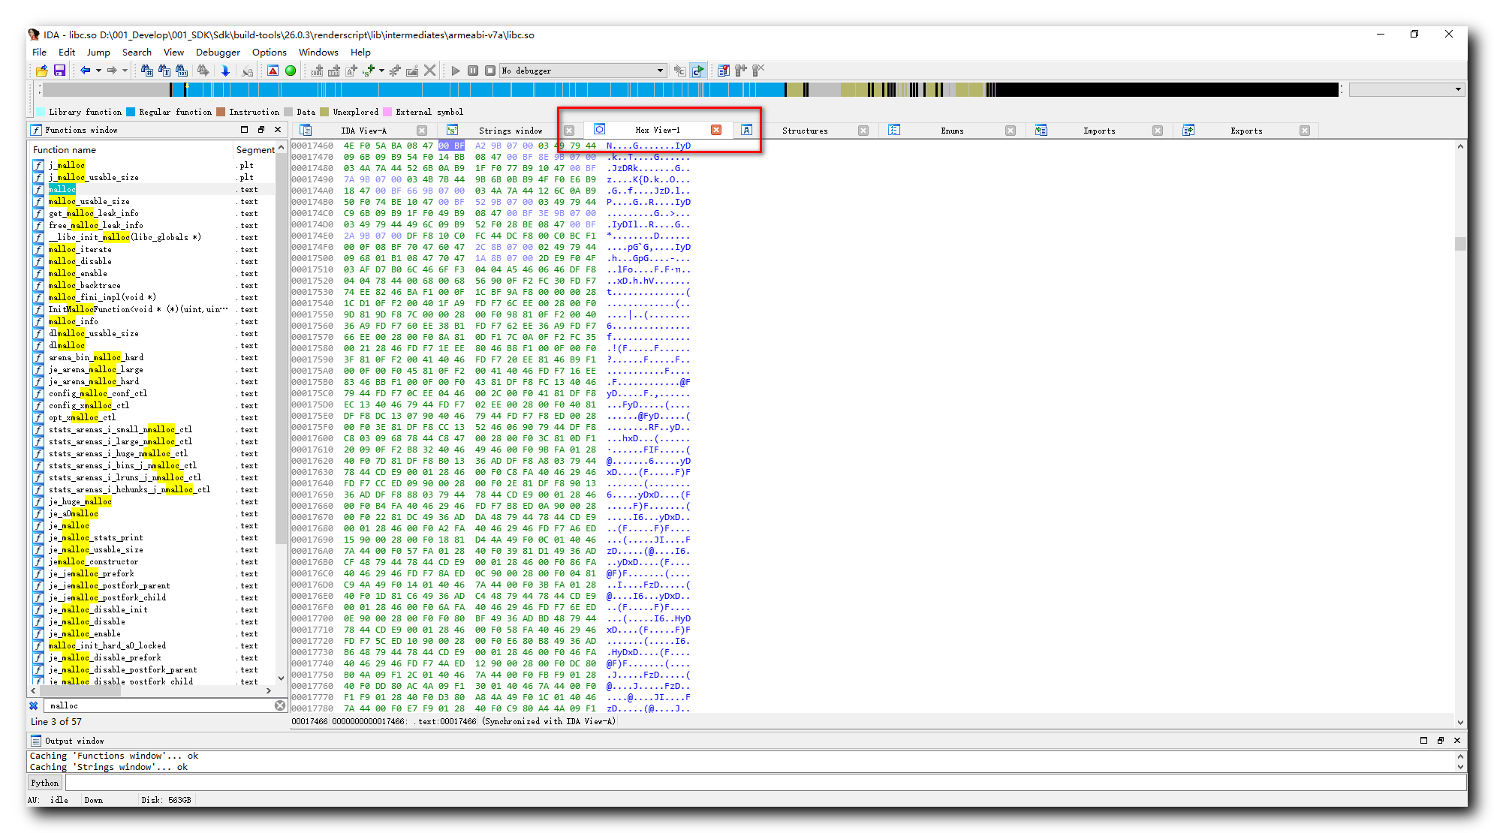Viewport: 1494px width, 833px height.
Task: Start the debugger with the play icon
Action: pos(456,71)
